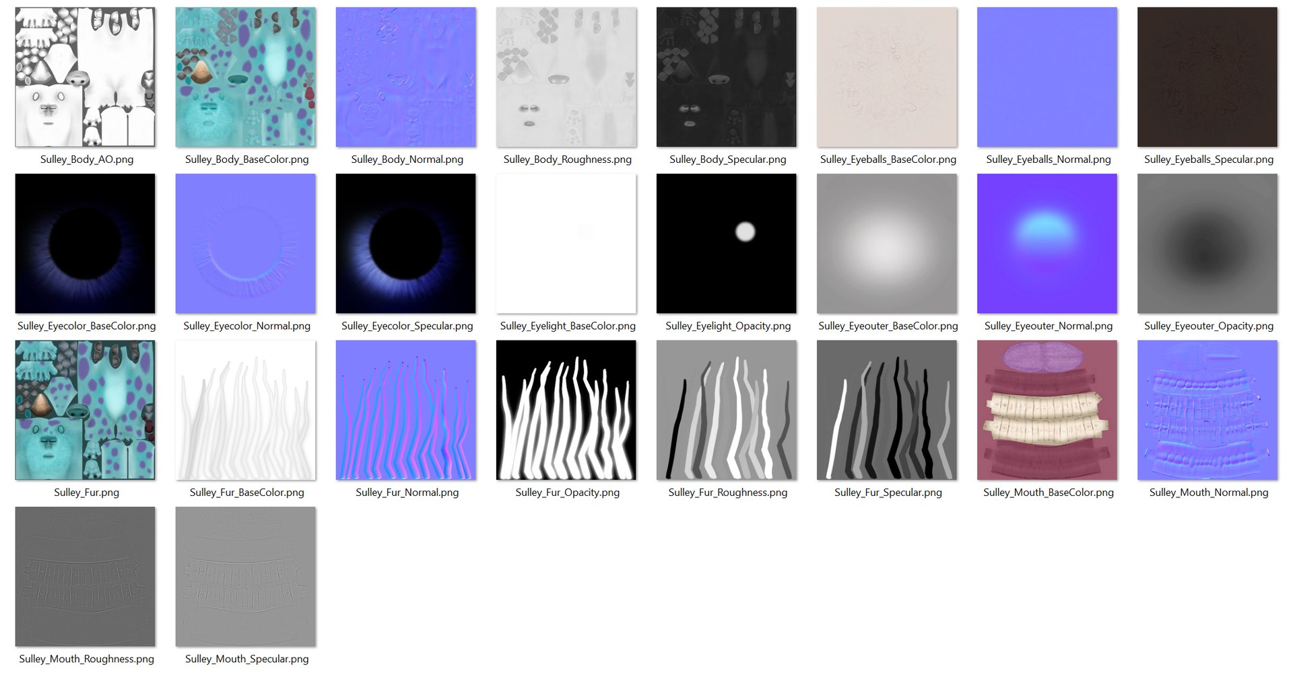
Task: Select the Sulley_Fur_Roughness.png thumbnail
Action: [x=727, y=411]
